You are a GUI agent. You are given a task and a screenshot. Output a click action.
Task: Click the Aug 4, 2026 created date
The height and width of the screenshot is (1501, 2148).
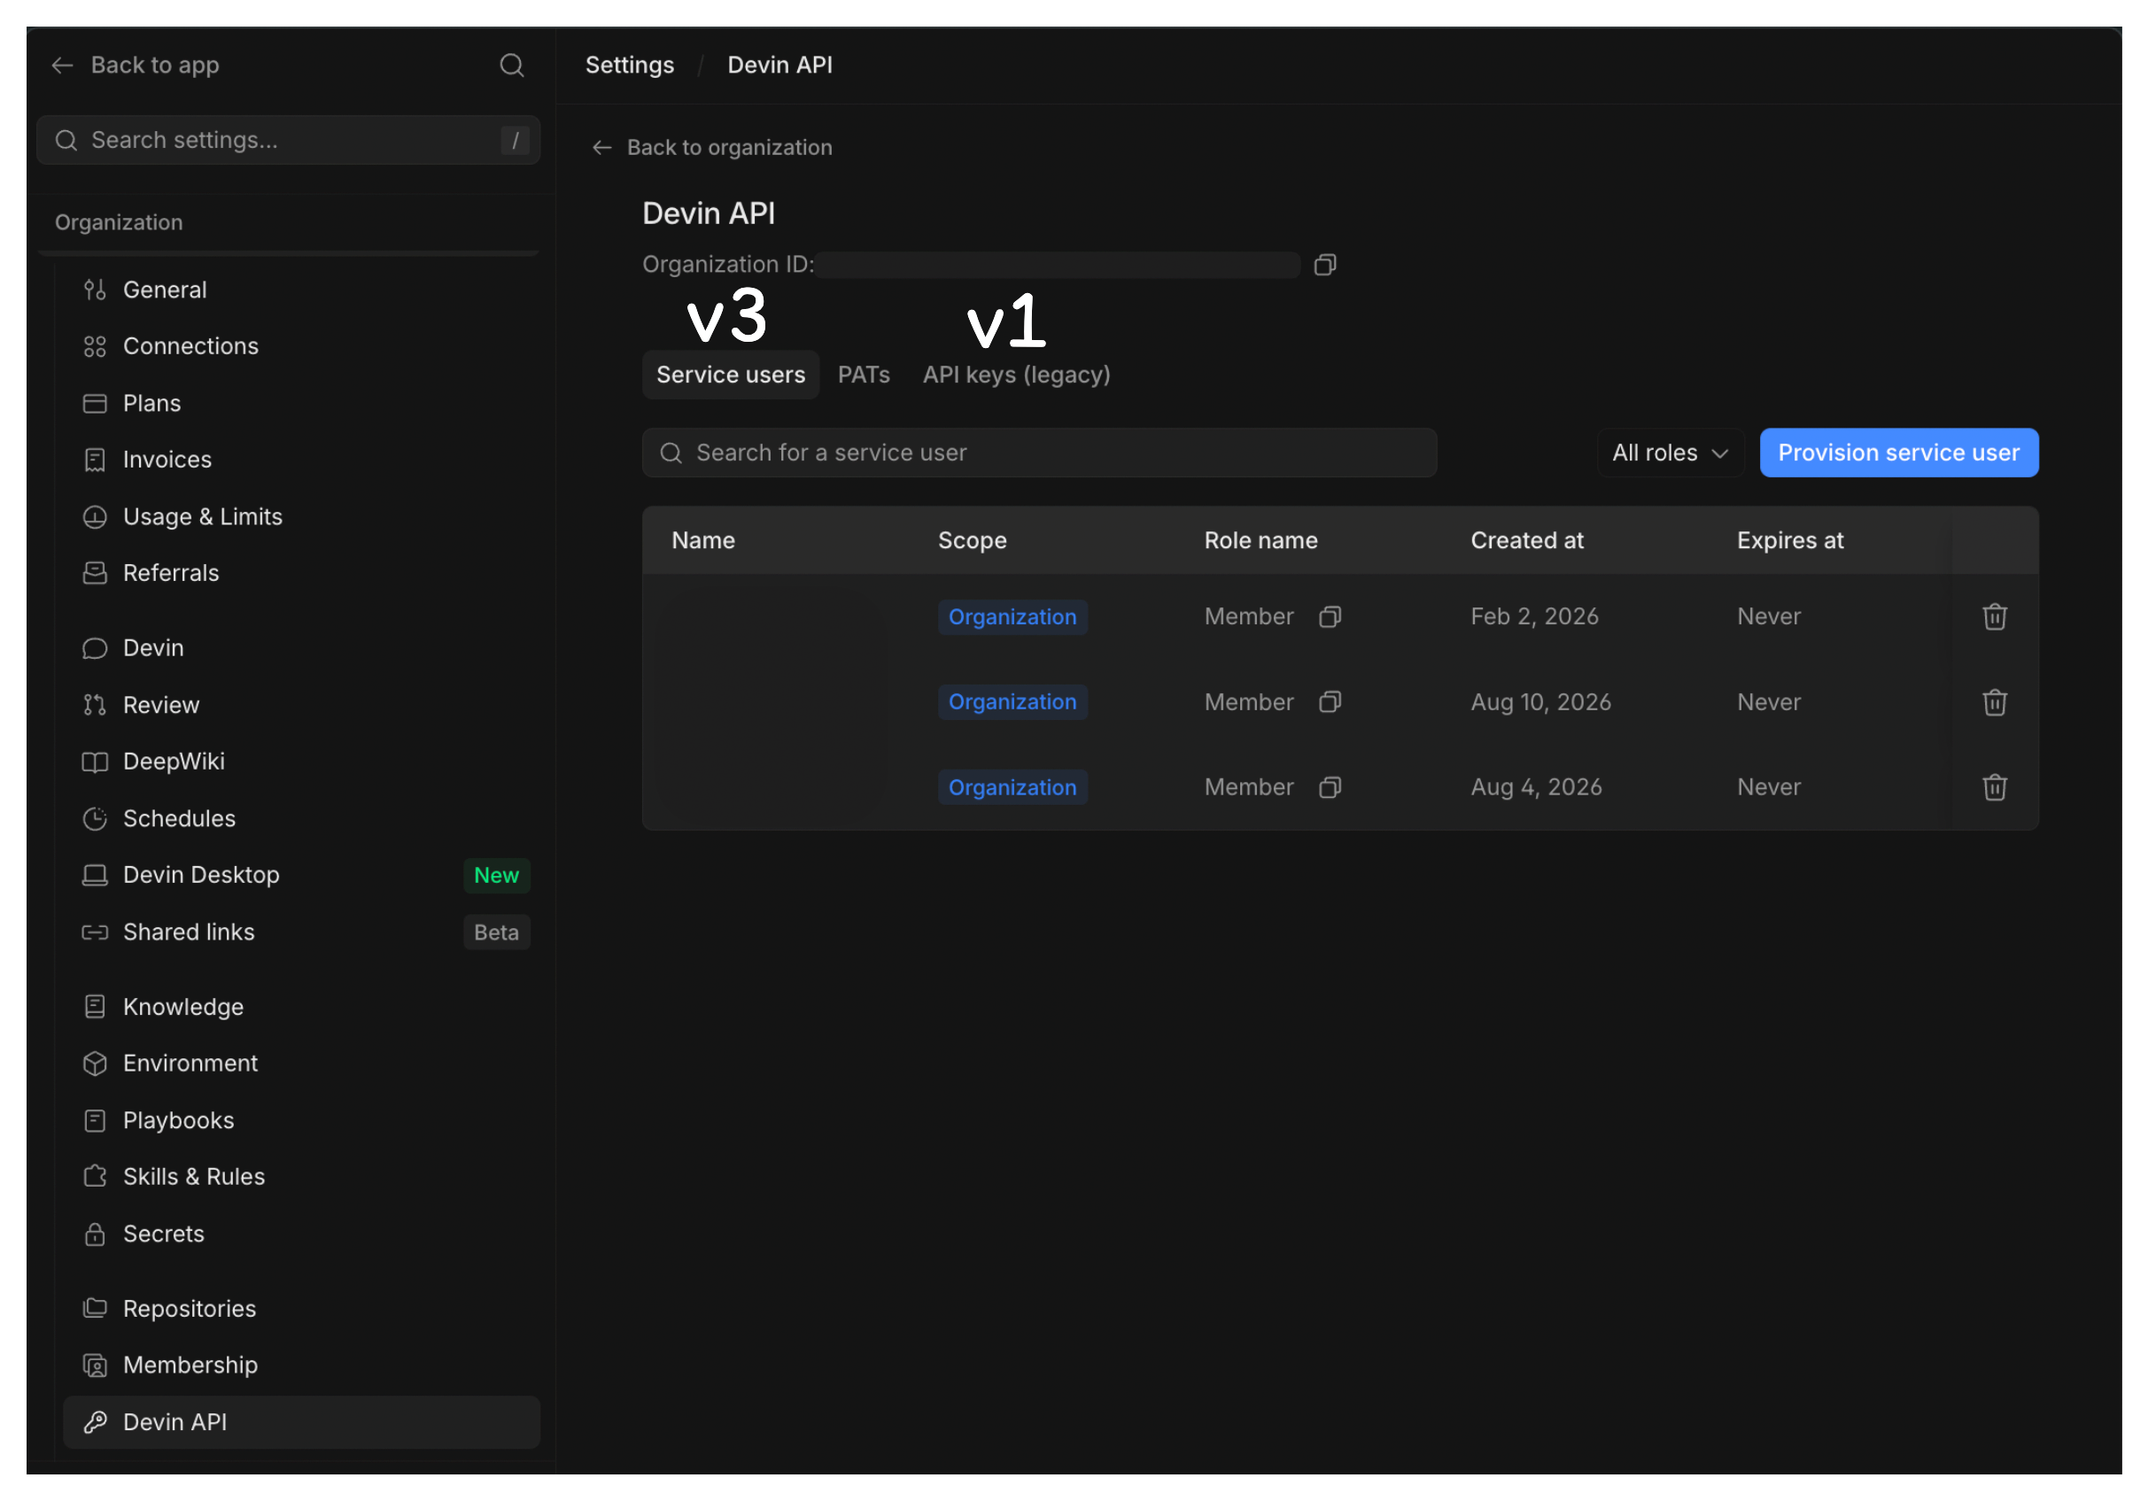coord(1536,787)
